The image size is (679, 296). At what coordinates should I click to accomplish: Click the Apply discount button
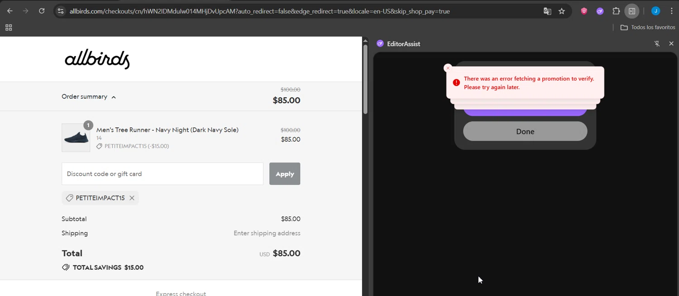point(285,174)
